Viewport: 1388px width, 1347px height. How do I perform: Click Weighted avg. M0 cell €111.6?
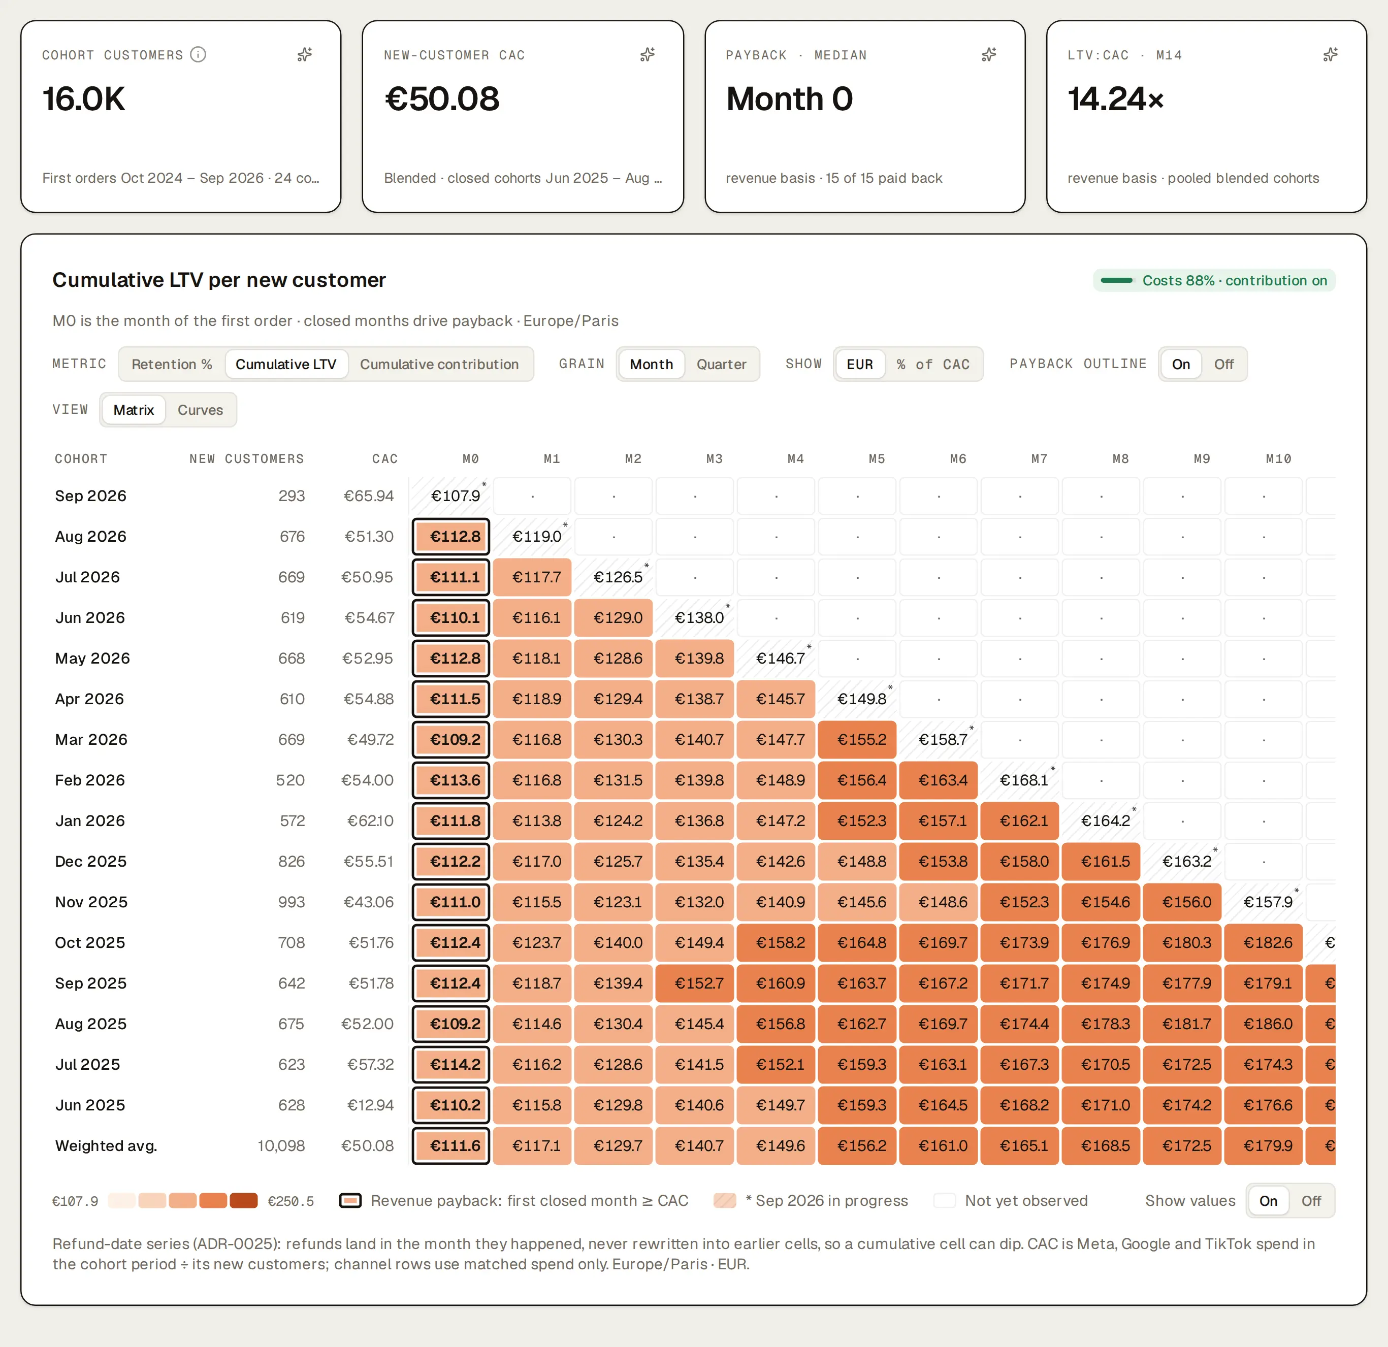451,1146
